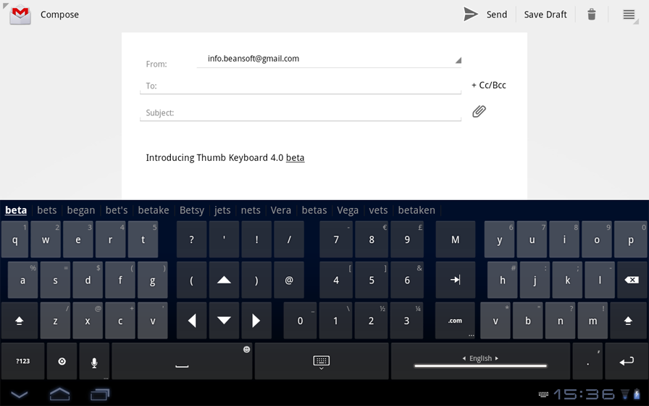The height and width of the screenshot is (406, 649).
Task: Tap the M key in center
Action: click(456, 239)
